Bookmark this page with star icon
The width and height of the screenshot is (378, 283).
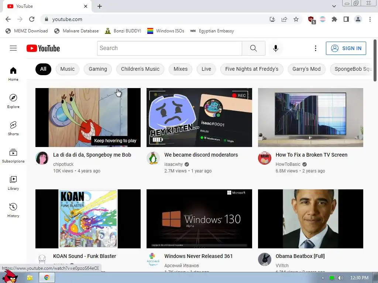click(296, 19)
